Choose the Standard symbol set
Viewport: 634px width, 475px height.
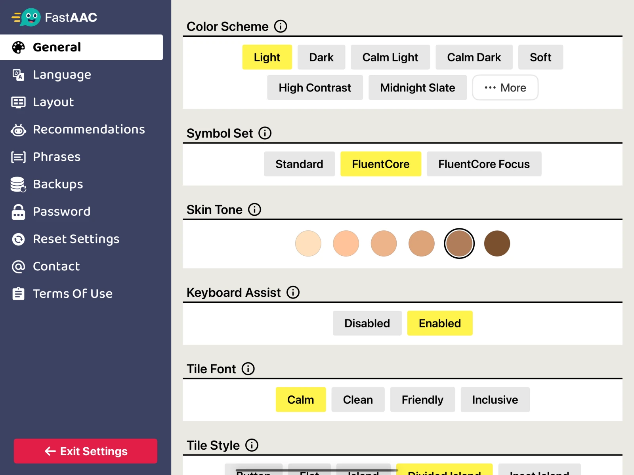[300, 164]
